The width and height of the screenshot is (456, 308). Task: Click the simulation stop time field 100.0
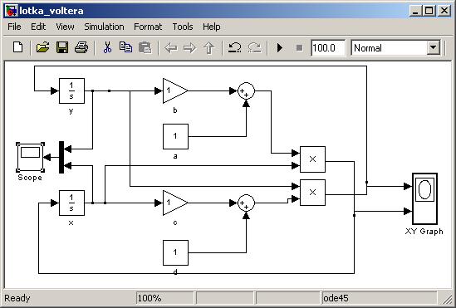[x=328, y=47]
